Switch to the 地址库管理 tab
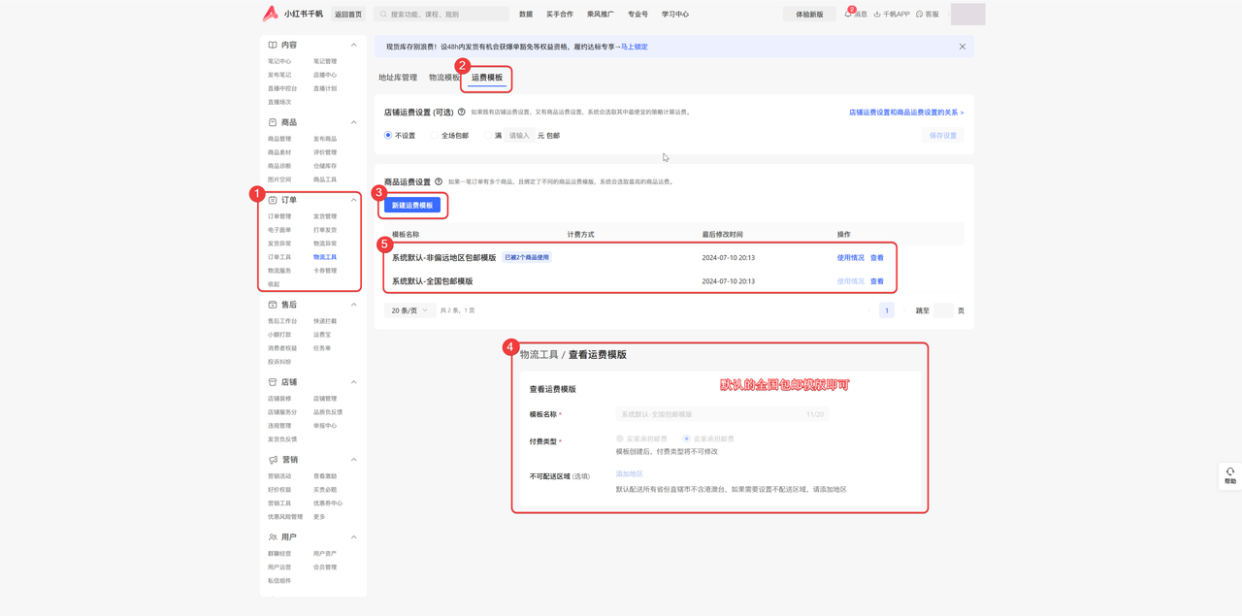1242x616 pixels. coord(398,78)
